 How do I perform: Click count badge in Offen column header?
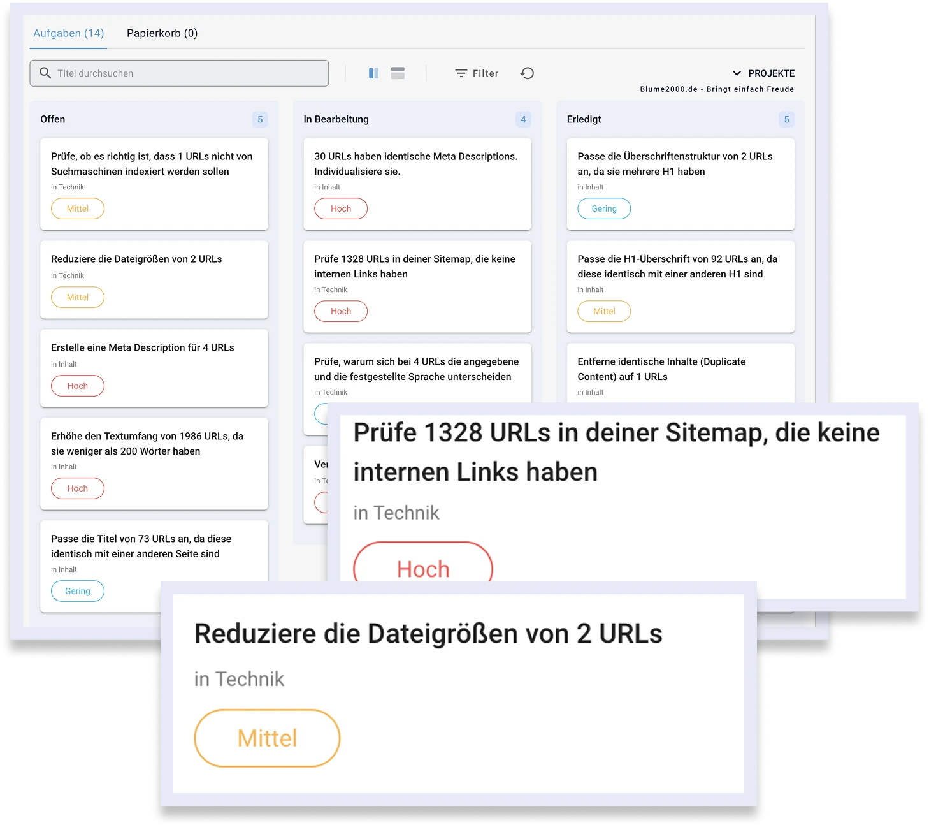tap(260, 119)
